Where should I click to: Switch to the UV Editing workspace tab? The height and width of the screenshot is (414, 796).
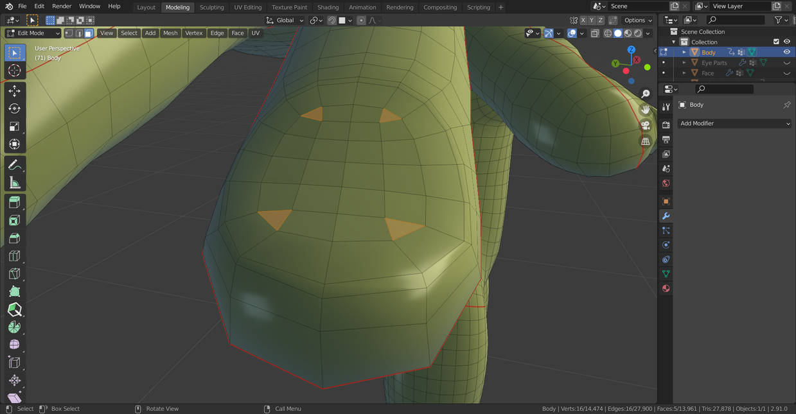[247, 7]
